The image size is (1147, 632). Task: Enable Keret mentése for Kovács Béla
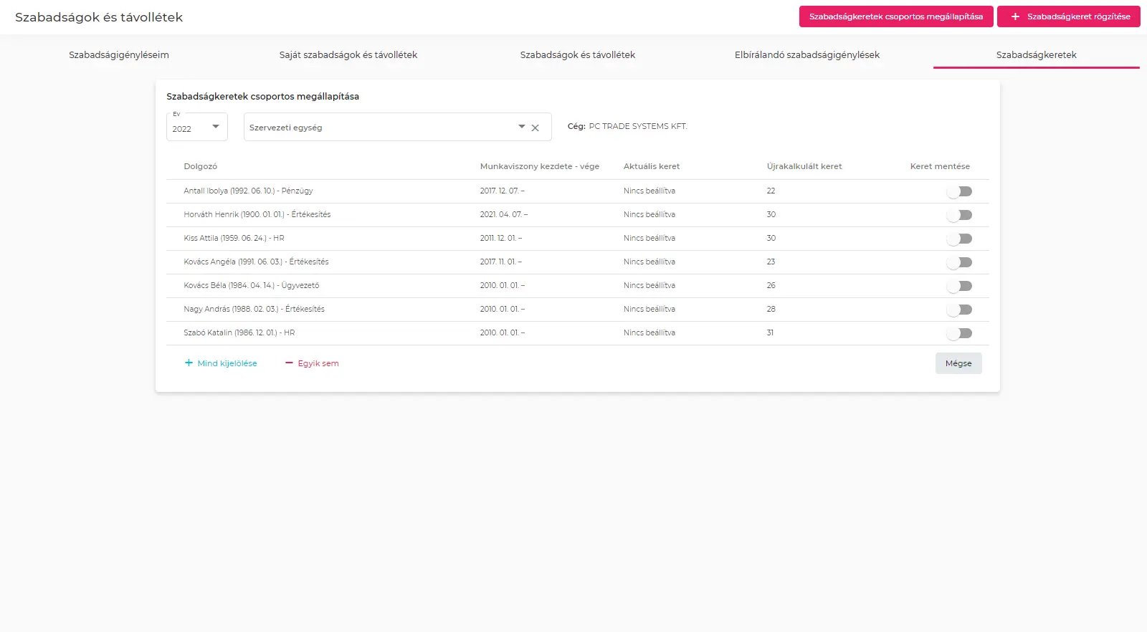coord(958,286)
